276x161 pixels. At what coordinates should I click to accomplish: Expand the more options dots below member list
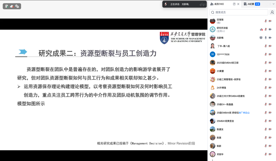tap(212, 160)
